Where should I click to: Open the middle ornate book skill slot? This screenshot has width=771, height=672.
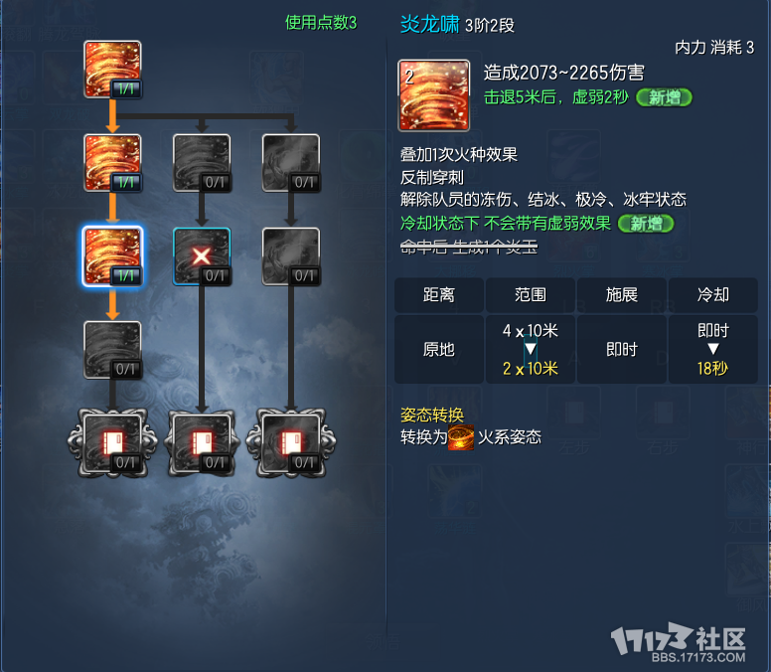point(202,442)
